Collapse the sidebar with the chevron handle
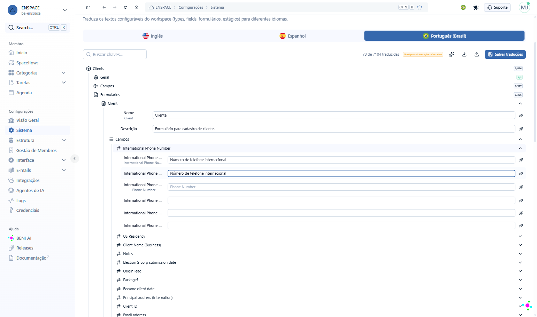Image resolution: width=537 pixels, height=317 pixels. [x=75, y=159]
